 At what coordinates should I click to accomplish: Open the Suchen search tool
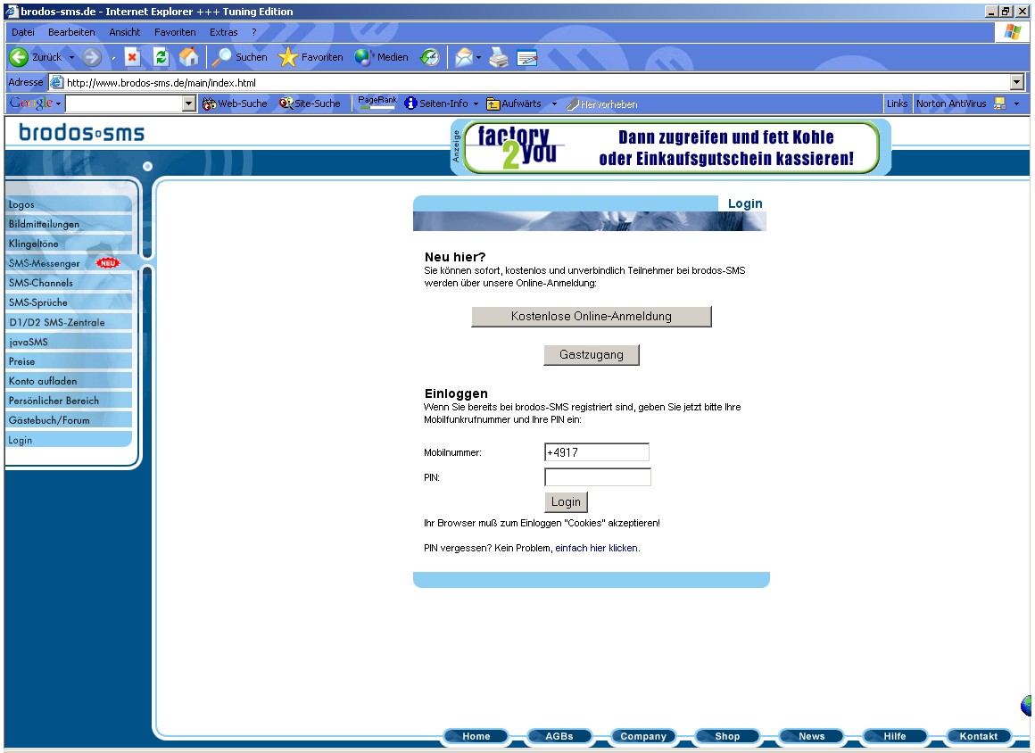[x=240, y=57]
